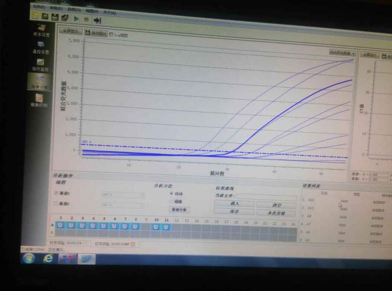Click the 保存图片 button above the chart

point(96,33)
